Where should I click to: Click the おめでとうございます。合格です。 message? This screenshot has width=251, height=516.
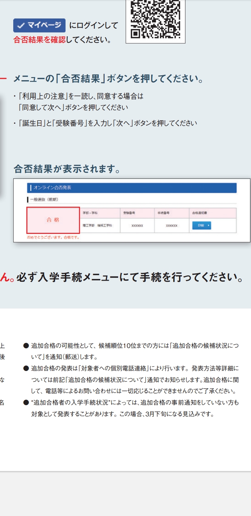53,237
